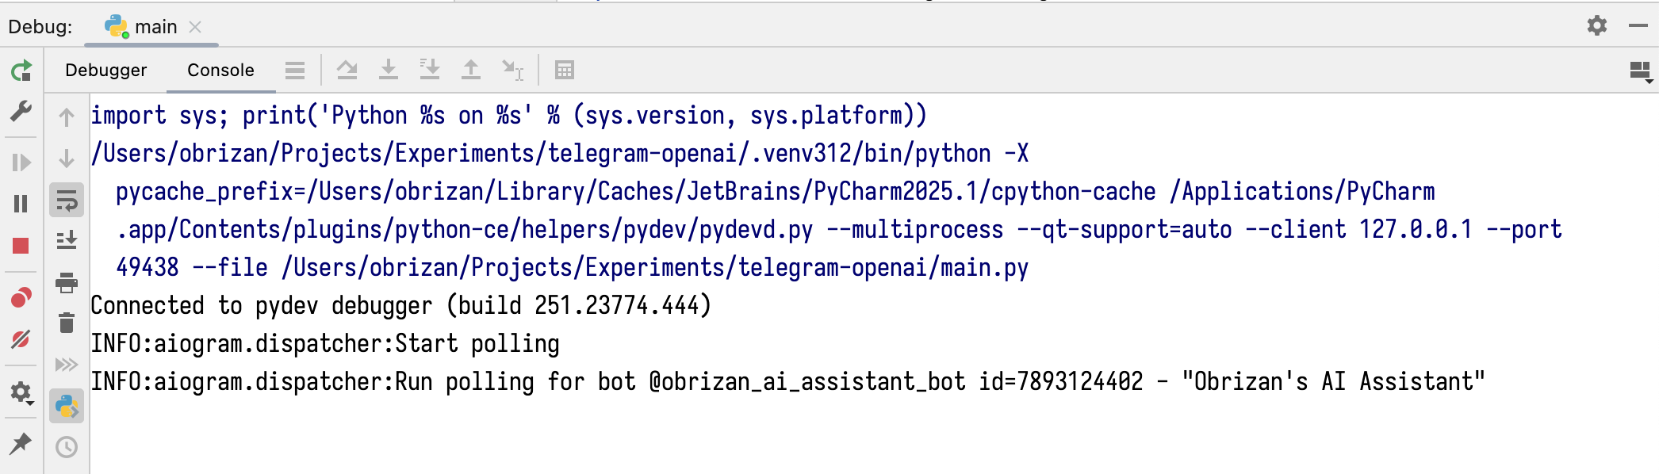
Task: Pause the running program
Action: [21, 204]
